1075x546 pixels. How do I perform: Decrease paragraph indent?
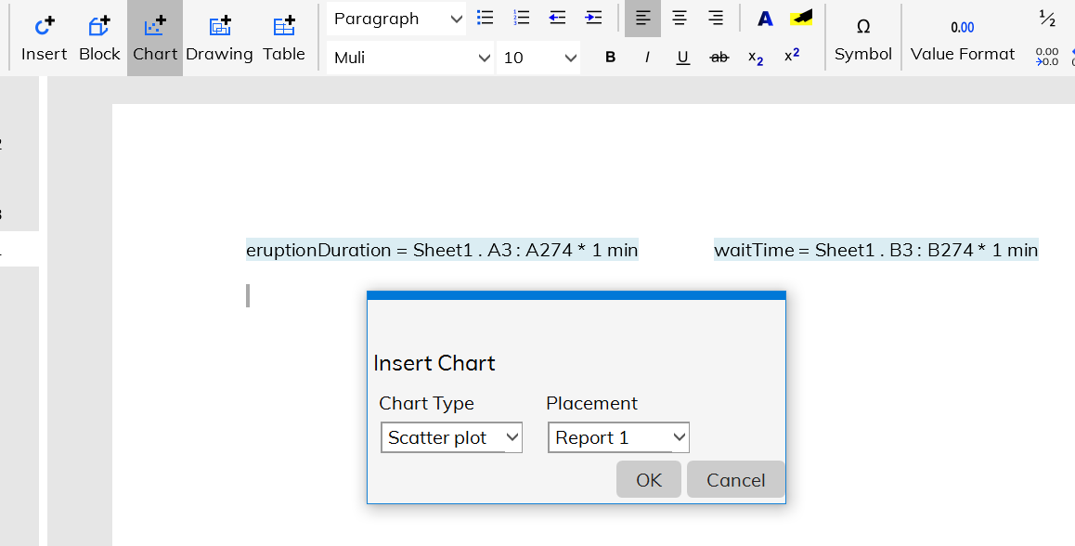(558, 18)
